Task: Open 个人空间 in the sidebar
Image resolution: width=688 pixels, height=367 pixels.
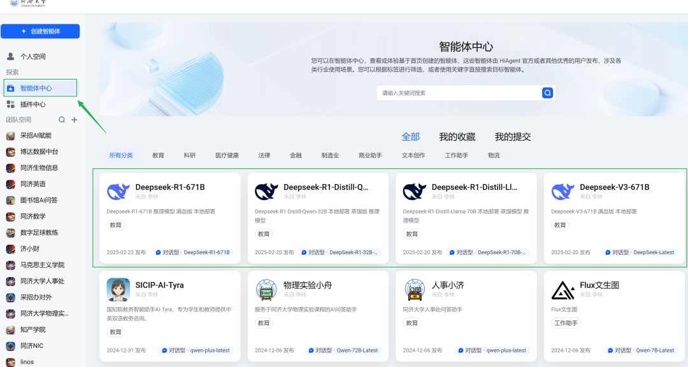Action: pos(32,56)
